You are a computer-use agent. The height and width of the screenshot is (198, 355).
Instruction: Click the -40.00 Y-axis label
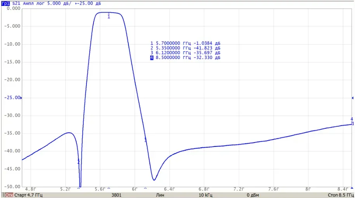pos(12,151)
